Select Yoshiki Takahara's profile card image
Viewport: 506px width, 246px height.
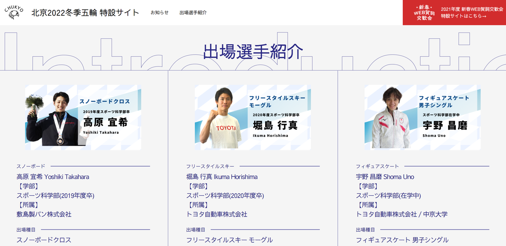pos(83,117)
